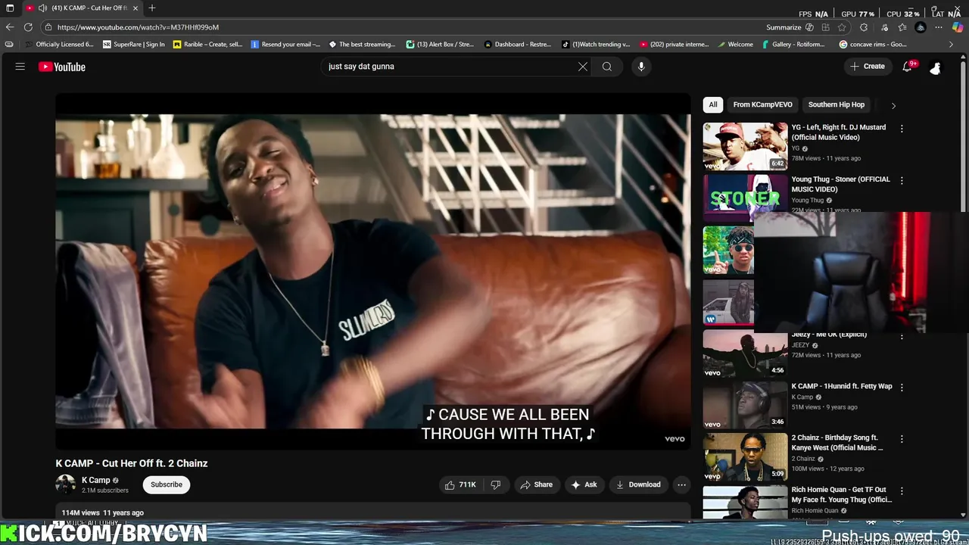The width and height of the screenshot is (969, 545).
Task: Open K Camp channel name link
Action: click(x=95, y=480)
